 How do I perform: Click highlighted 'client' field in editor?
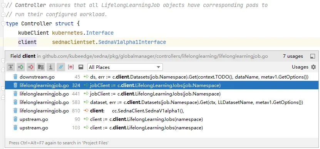click(27, 42)
